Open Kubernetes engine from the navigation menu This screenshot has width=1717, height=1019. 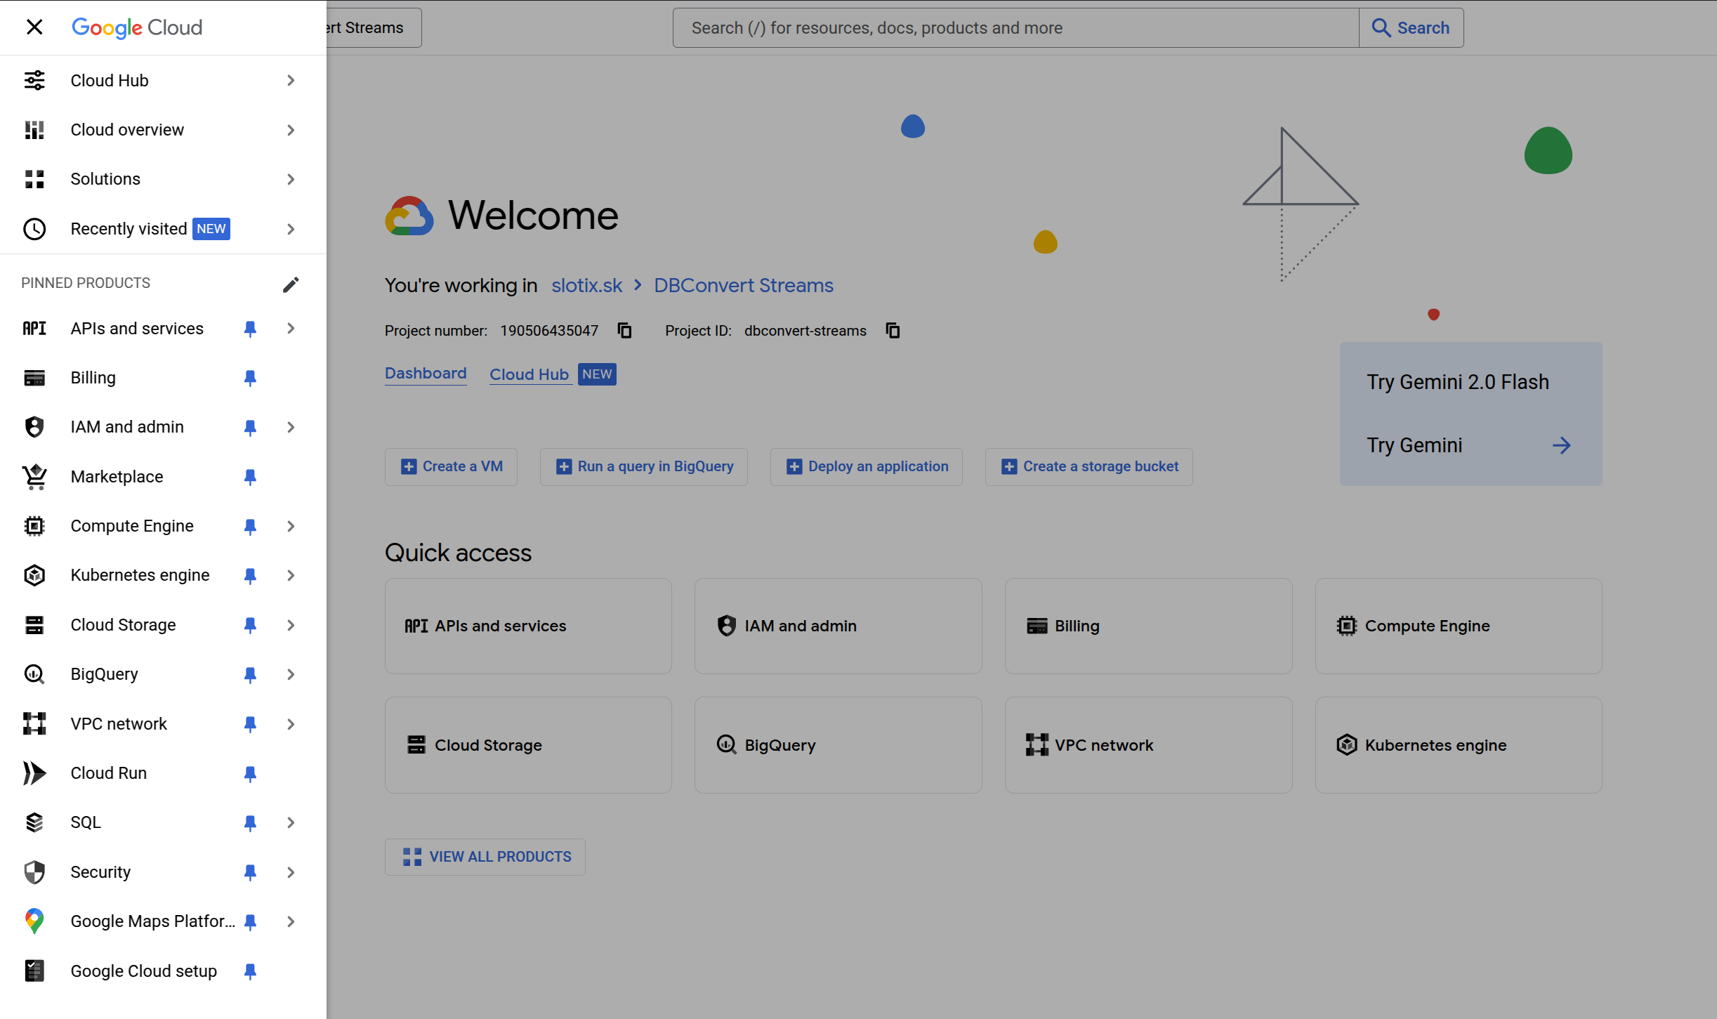click(139, 574)
